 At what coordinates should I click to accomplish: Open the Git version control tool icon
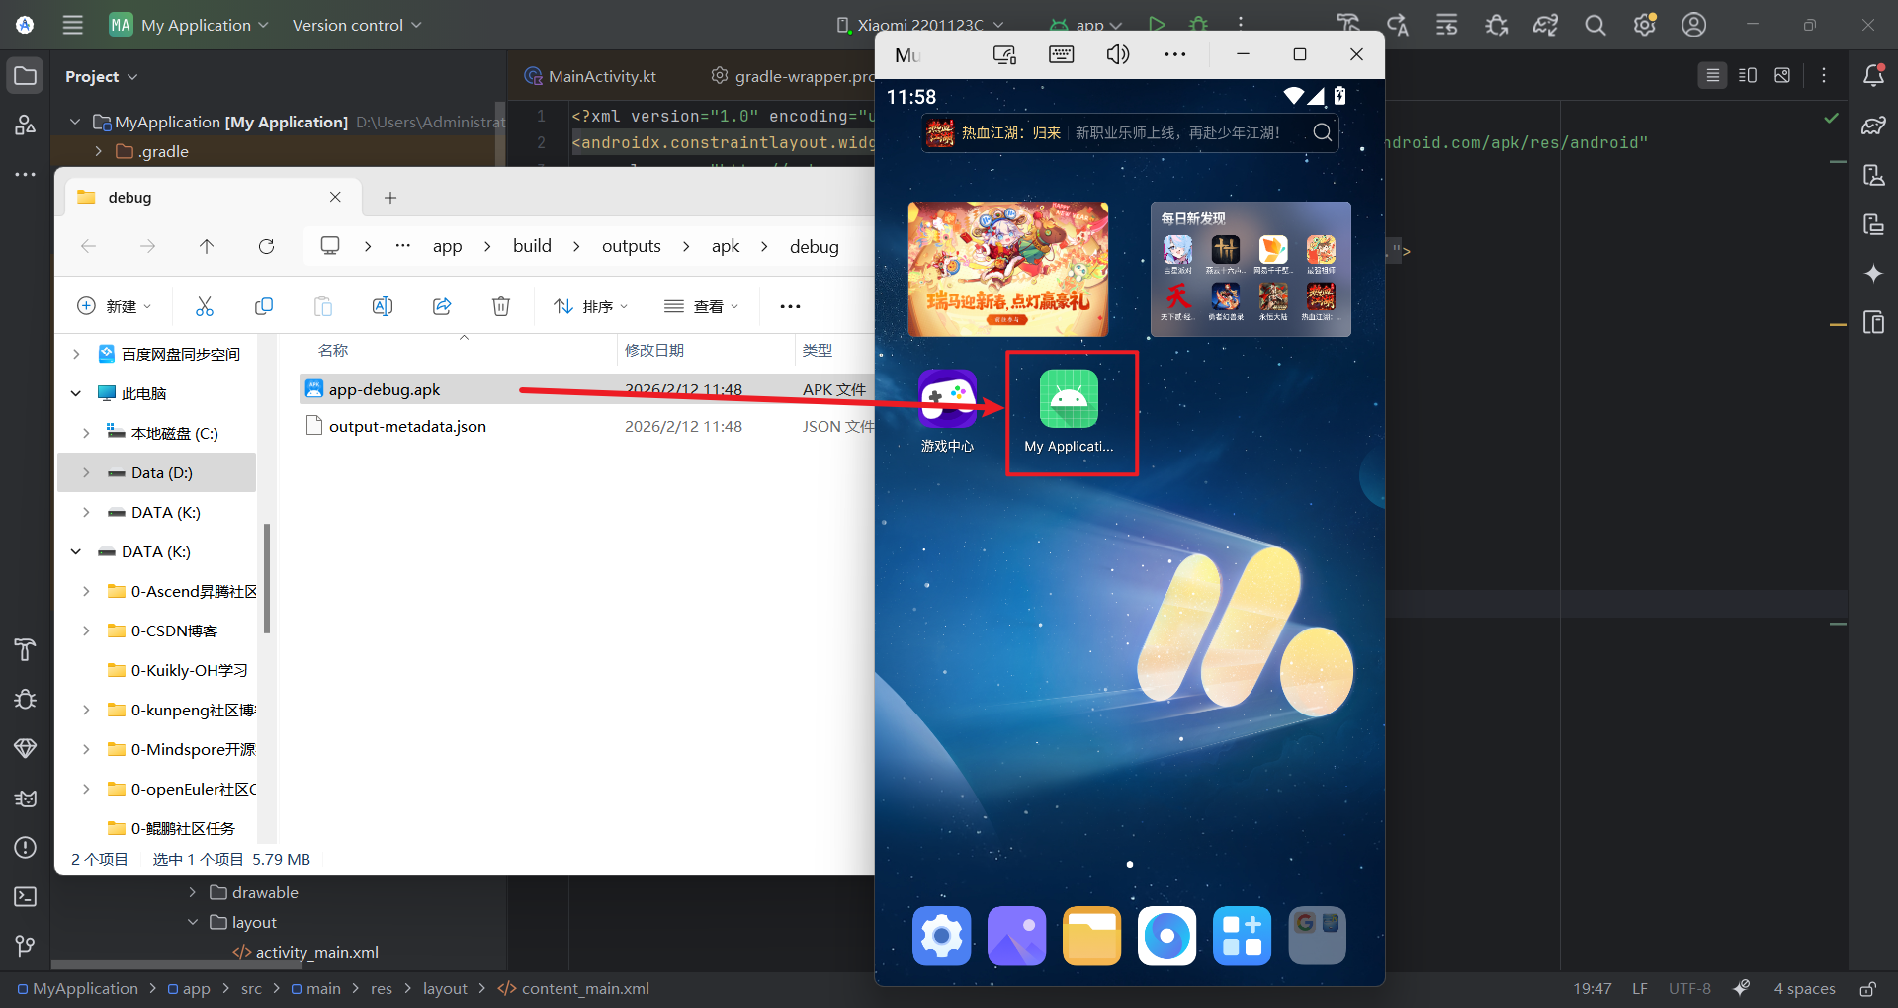click(26, 946)
